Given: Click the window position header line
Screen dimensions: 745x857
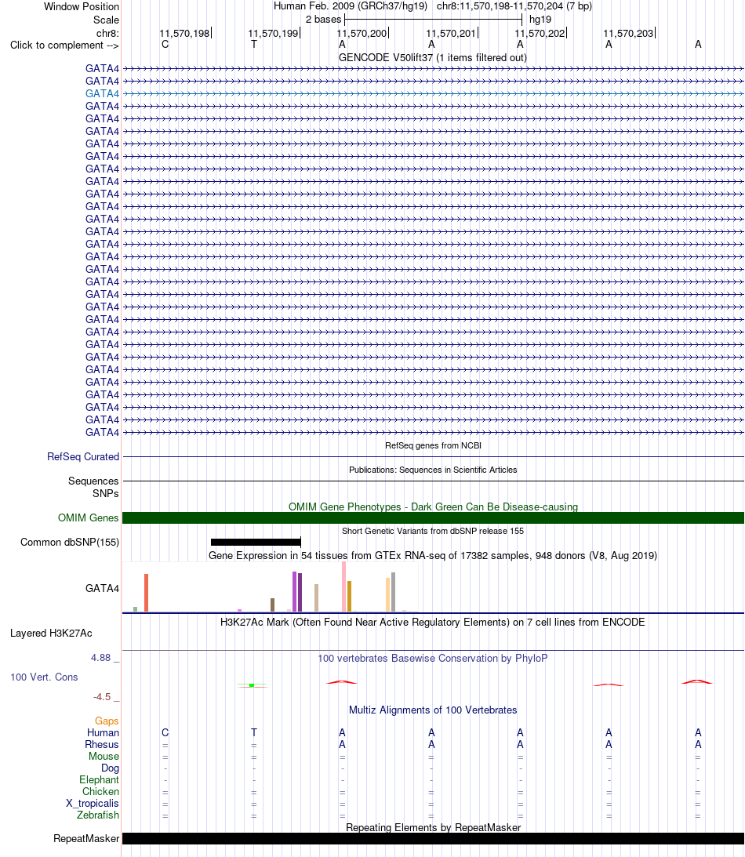Looking at the screenshot, I should click(432, 6).
